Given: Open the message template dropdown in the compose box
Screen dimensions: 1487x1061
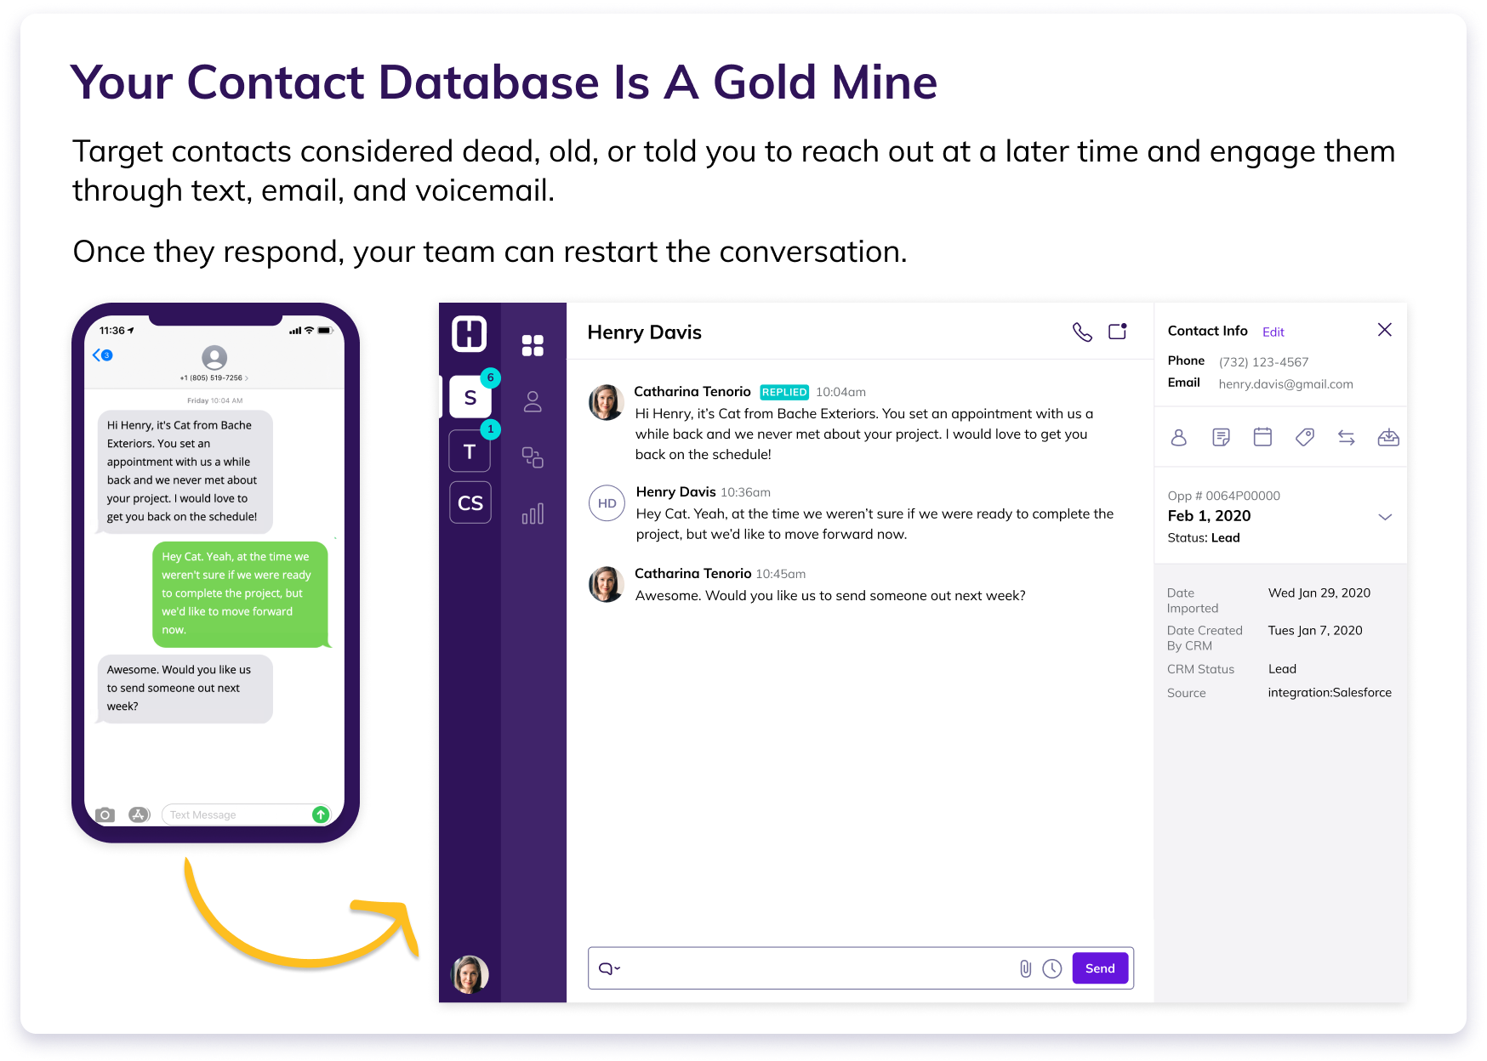Looking at the screenshot, I should 609,968.
